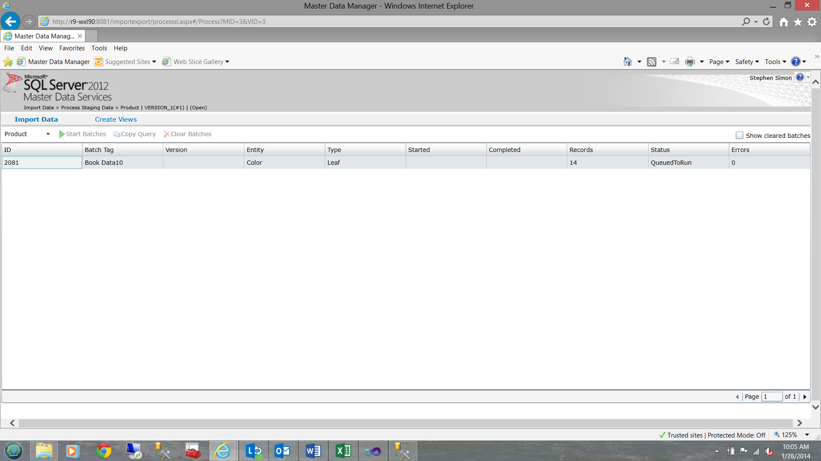Open the zoom level 125% dropdown

807,435
